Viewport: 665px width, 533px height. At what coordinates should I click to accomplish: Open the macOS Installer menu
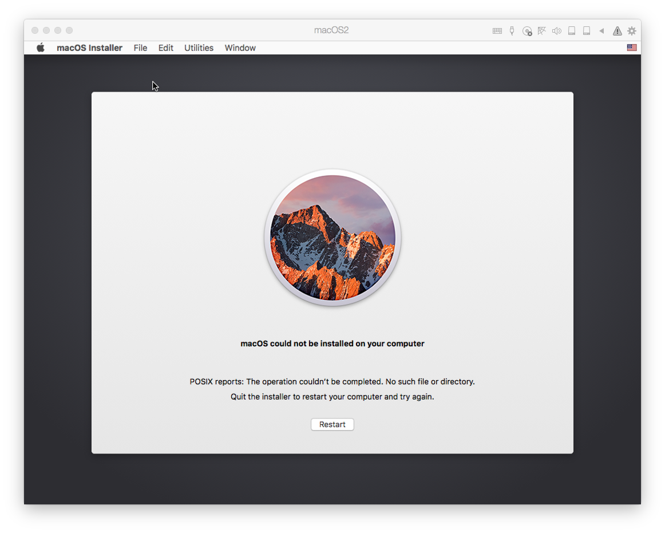[x=89, y=48]
